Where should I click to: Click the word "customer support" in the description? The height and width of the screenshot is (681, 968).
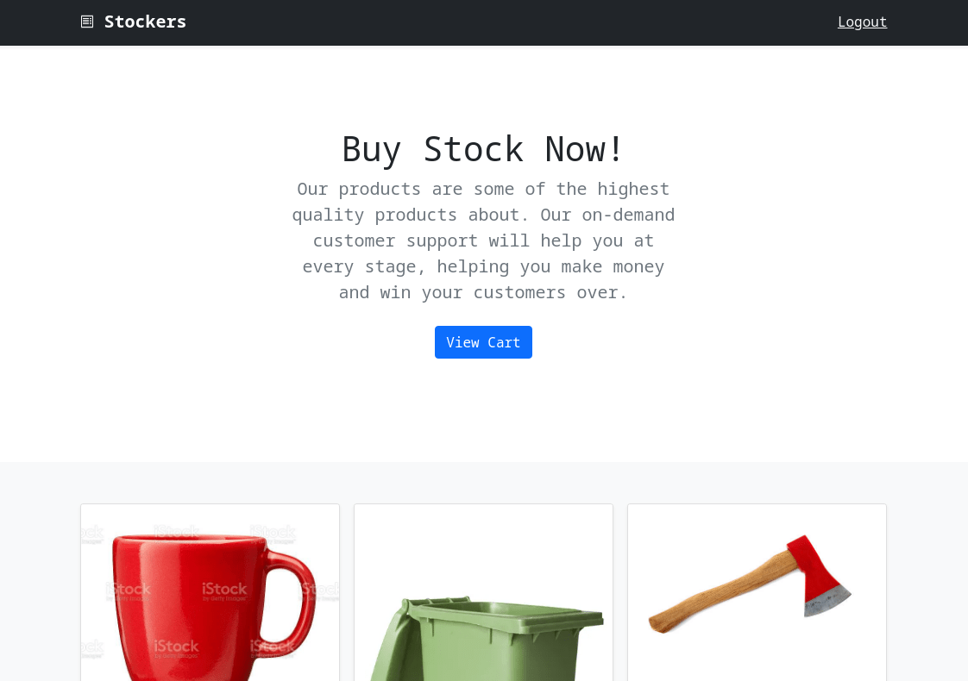coord(395,241)
